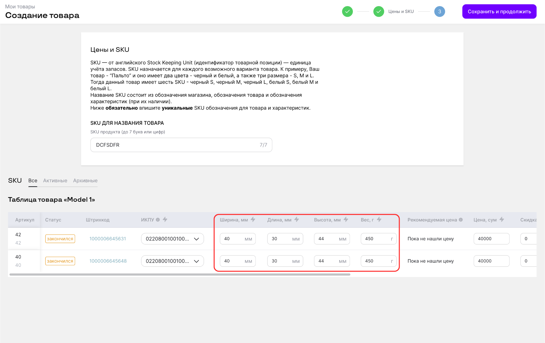Click the lightning bolt icon next to ИКПУ
The height and width of the screenshot is (343, 545).
(165, 220)
